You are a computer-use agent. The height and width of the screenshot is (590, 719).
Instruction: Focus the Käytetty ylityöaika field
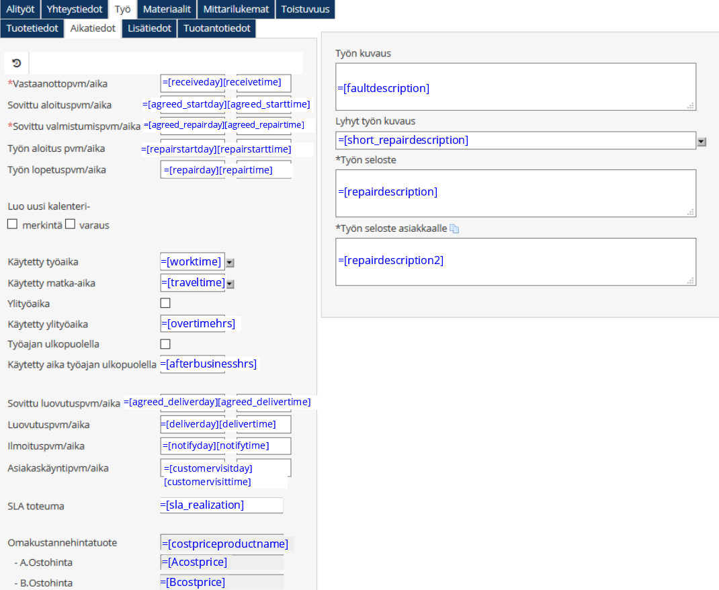(x=200, y=324)
